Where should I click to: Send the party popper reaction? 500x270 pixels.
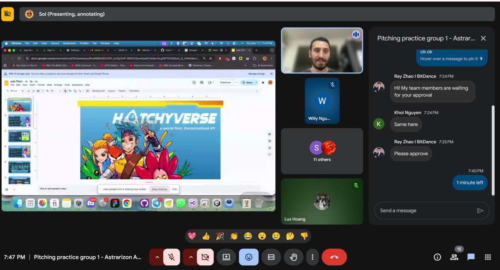220,236
